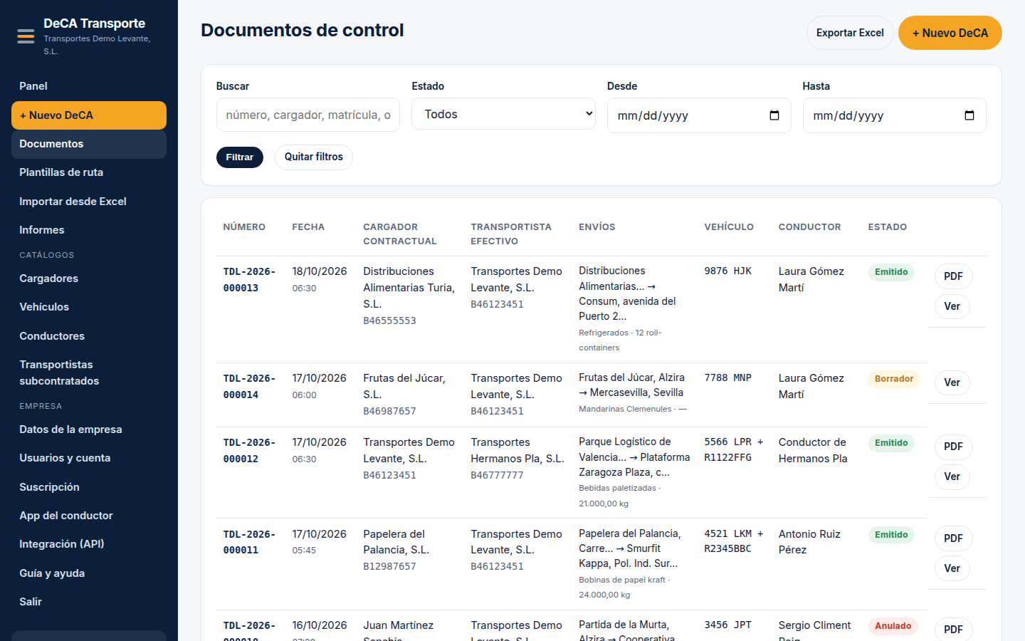Image resolution: width=1025 pixels, height=641 pixels.
Task: Click the Desde date field
Action: click(699, 115)
